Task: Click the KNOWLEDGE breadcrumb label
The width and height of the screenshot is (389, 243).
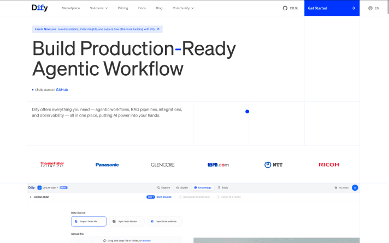Action: [x=42, y=197]
